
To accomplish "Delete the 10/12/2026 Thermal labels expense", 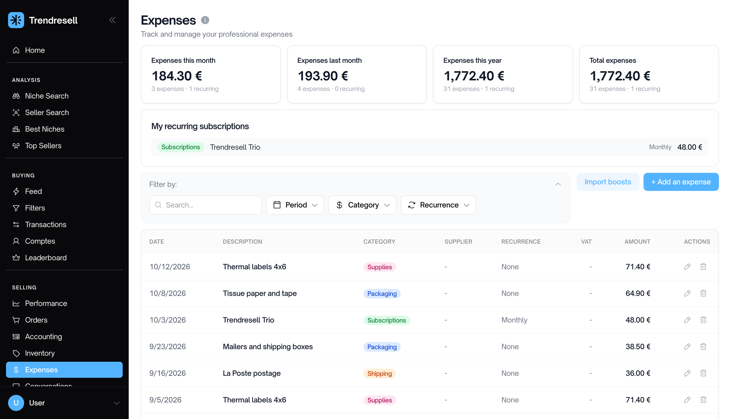I will tap(703, 267).
